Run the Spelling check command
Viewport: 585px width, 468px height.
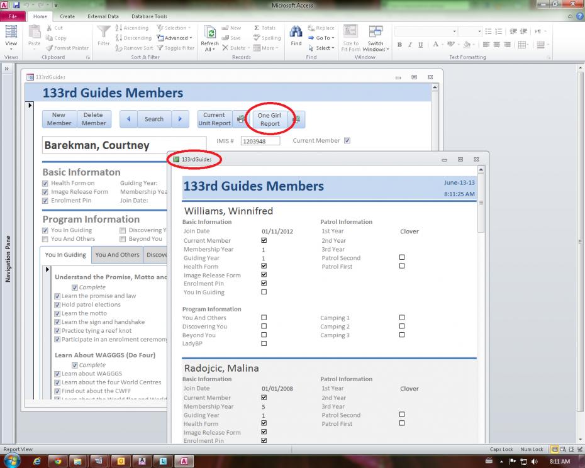tap(267, 38)
